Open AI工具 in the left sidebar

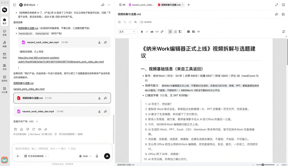pos(5,90)
